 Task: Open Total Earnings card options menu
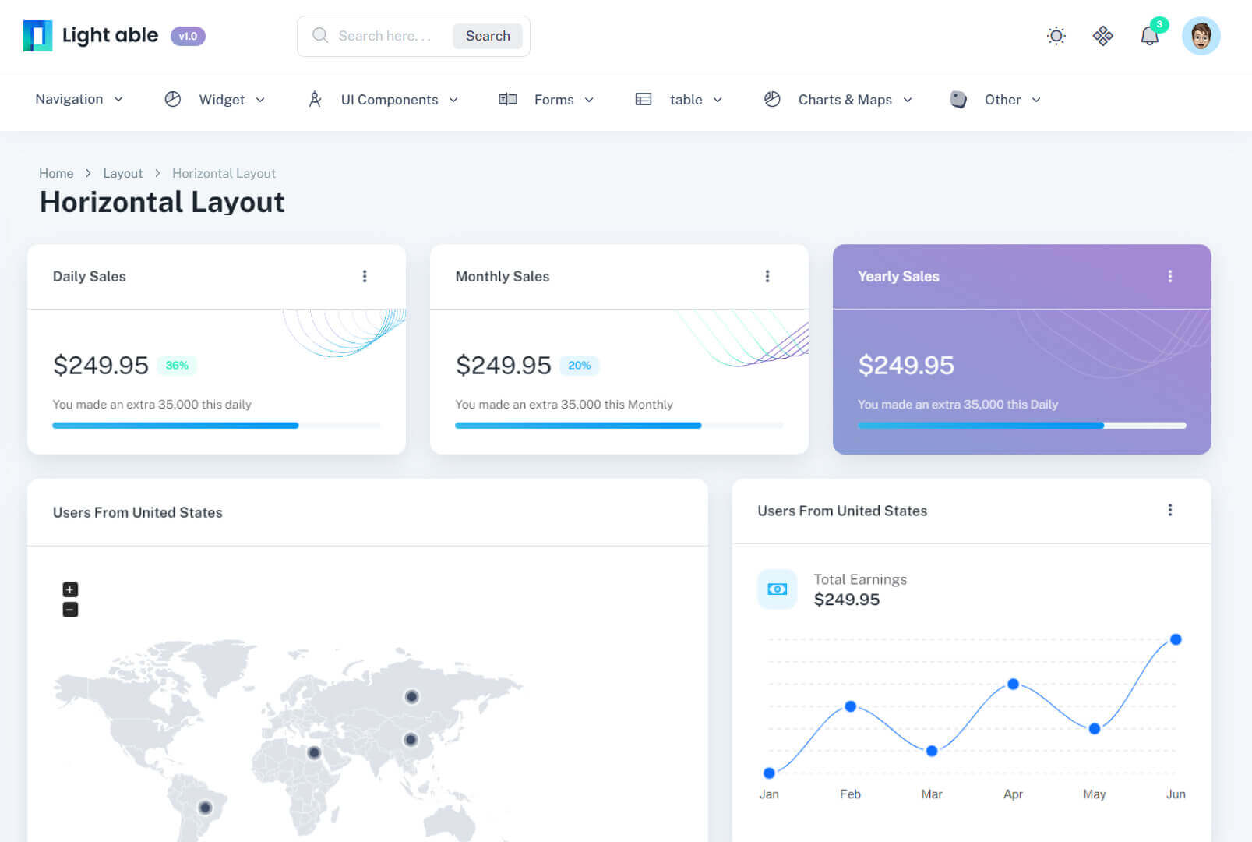(1169, 510)
